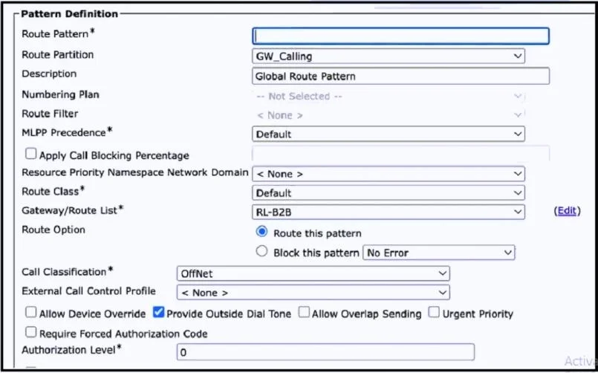Click the Route Pattern text field
Screen dimensions: 598x373
pyautogui.click(x=400, y=36)
